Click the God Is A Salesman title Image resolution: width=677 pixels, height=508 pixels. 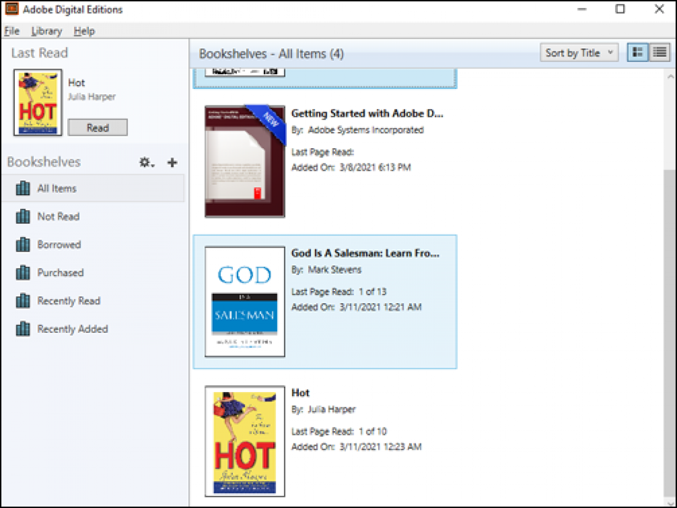coord(365,253)
